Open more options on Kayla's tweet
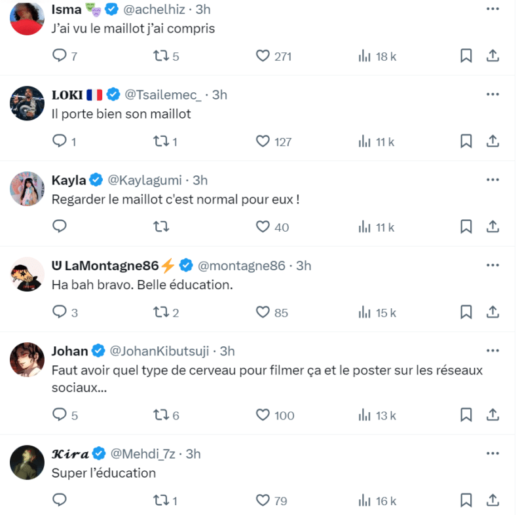This screenshot has width=524, height=515. (x=493, y=180)
